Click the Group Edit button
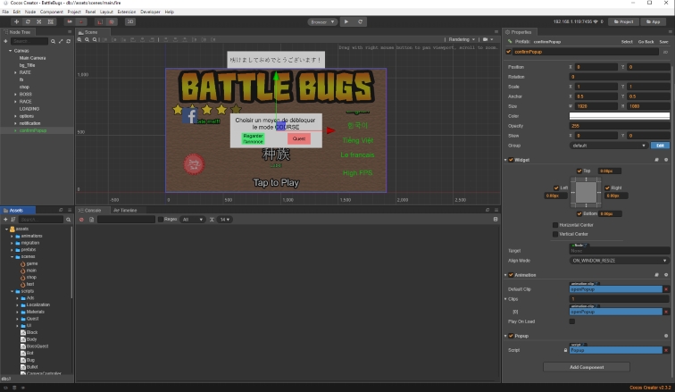Screen dimensions: 675x392 [x=660, y=146]
